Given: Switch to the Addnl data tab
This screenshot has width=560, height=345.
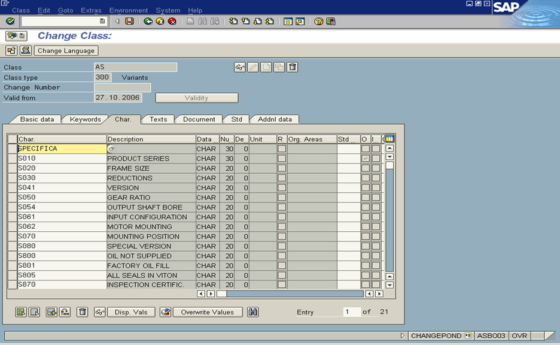Looking at the screenshot, I should pos(275,119).
